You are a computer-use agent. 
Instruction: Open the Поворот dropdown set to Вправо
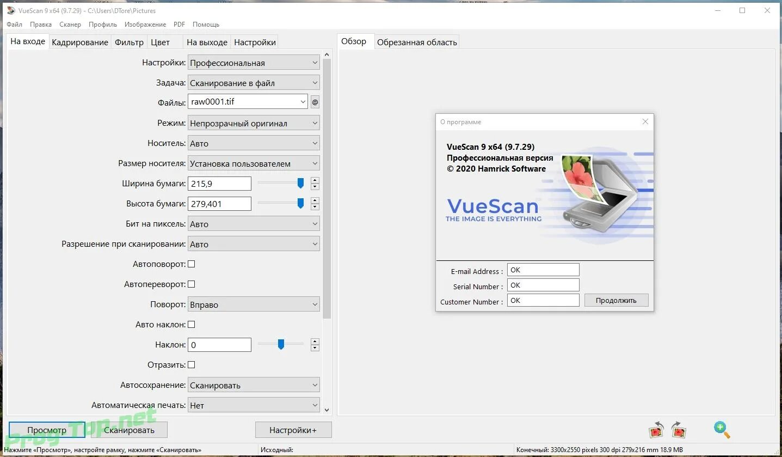point(254,304)
